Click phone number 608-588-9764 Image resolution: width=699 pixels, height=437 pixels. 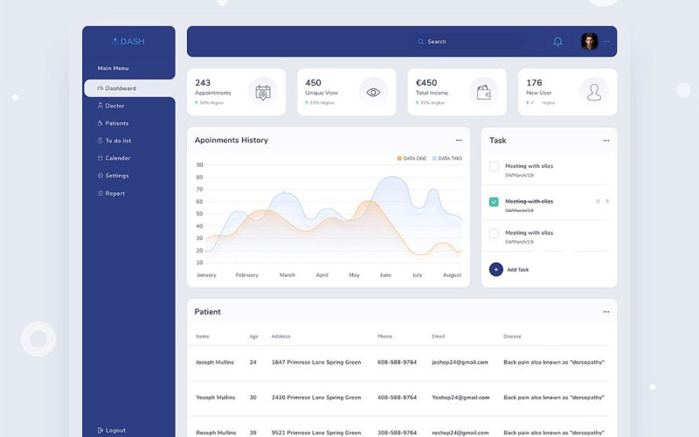pyautogui.click(x=397, y=362)
